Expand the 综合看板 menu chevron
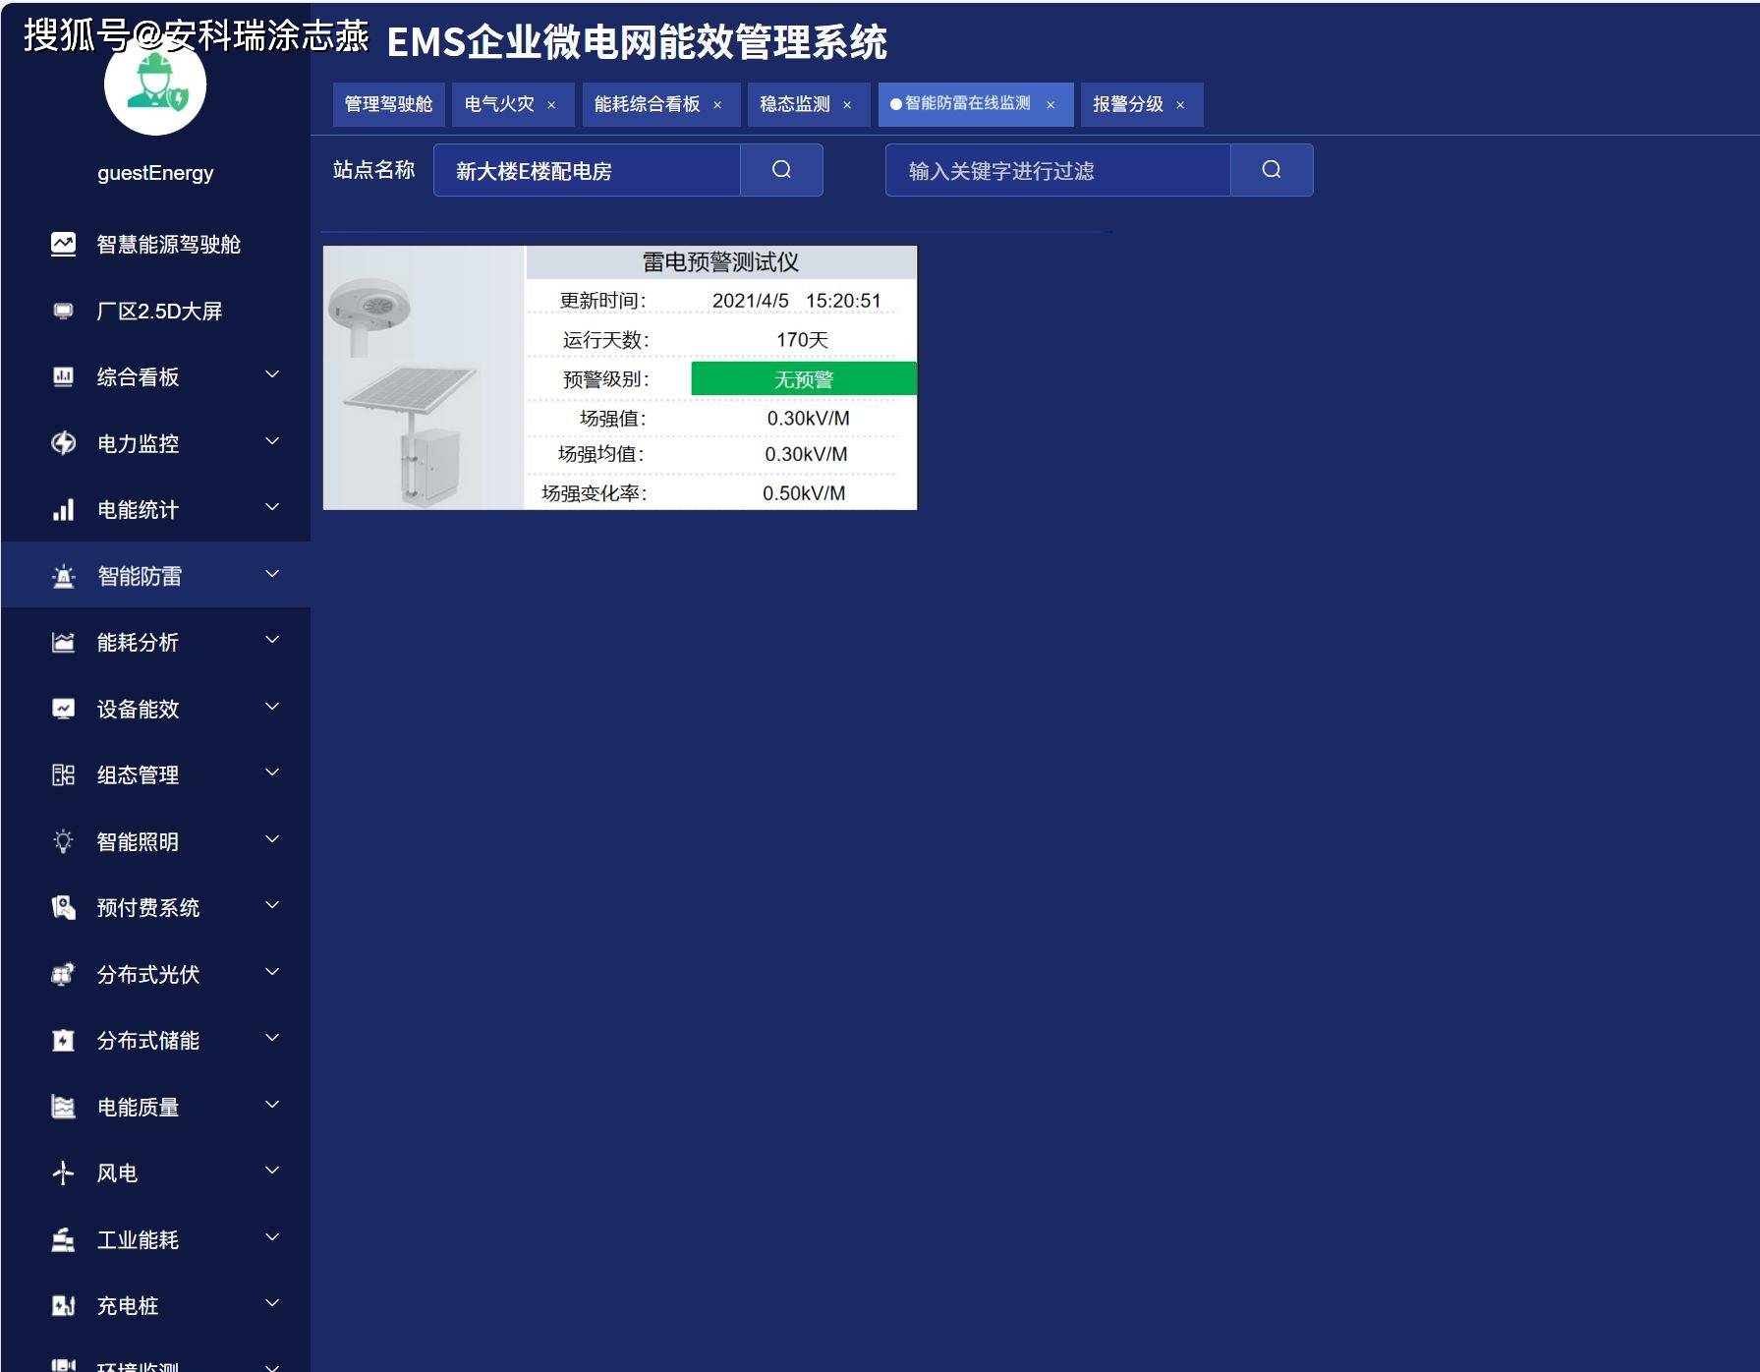 click(x=272, y=374)
